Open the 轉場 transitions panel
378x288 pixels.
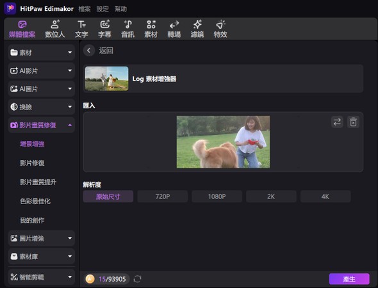coord(174,29)
